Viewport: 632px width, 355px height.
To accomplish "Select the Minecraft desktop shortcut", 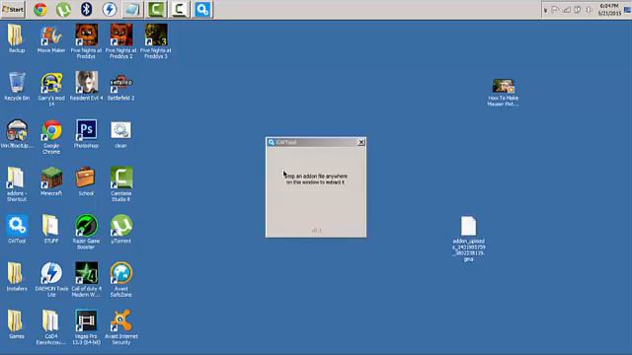I will [x=51, y=181].
